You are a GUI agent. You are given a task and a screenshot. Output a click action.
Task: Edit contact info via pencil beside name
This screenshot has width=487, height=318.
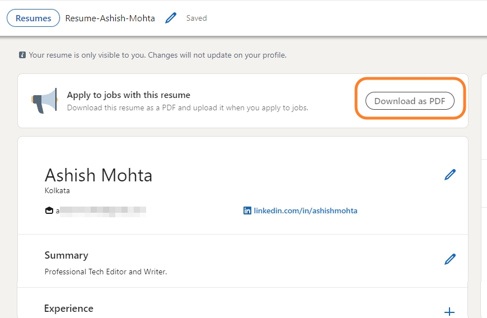[x=449, y=175]
